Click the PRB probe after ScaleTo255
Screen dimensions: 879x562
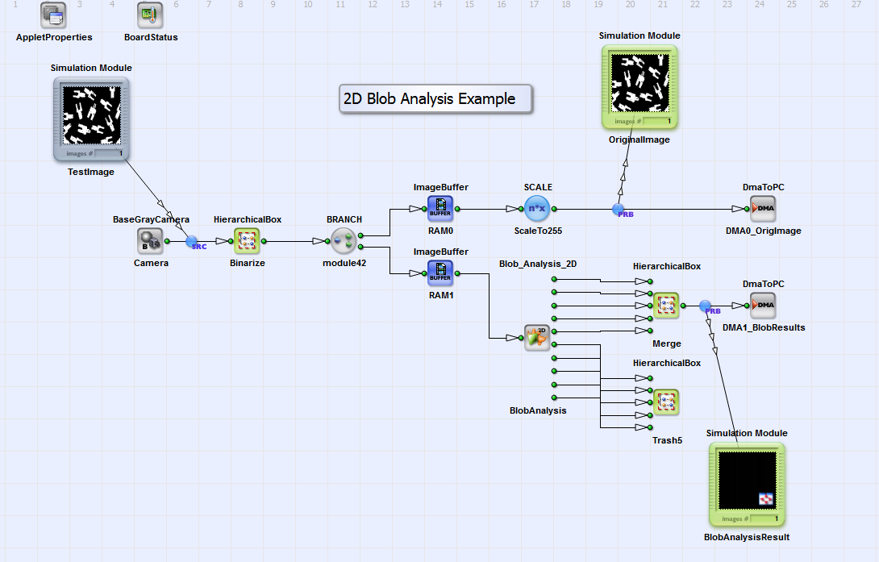pyautogui.click(x=619, y=210)
